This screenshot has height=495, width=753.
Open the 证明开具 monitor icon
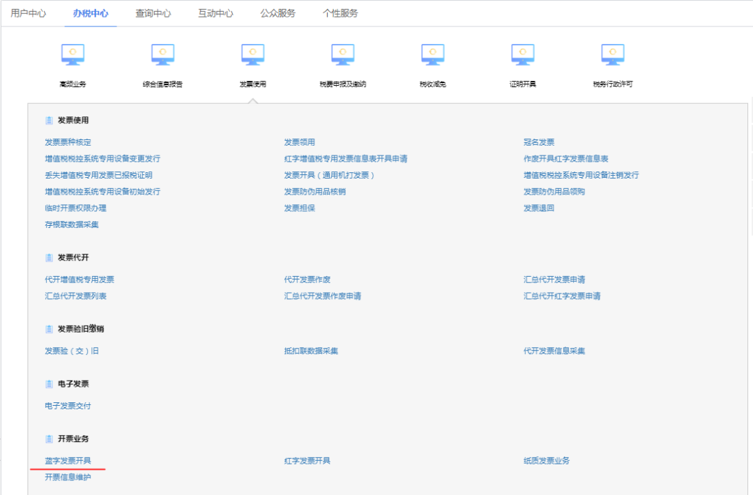(523, 55)
